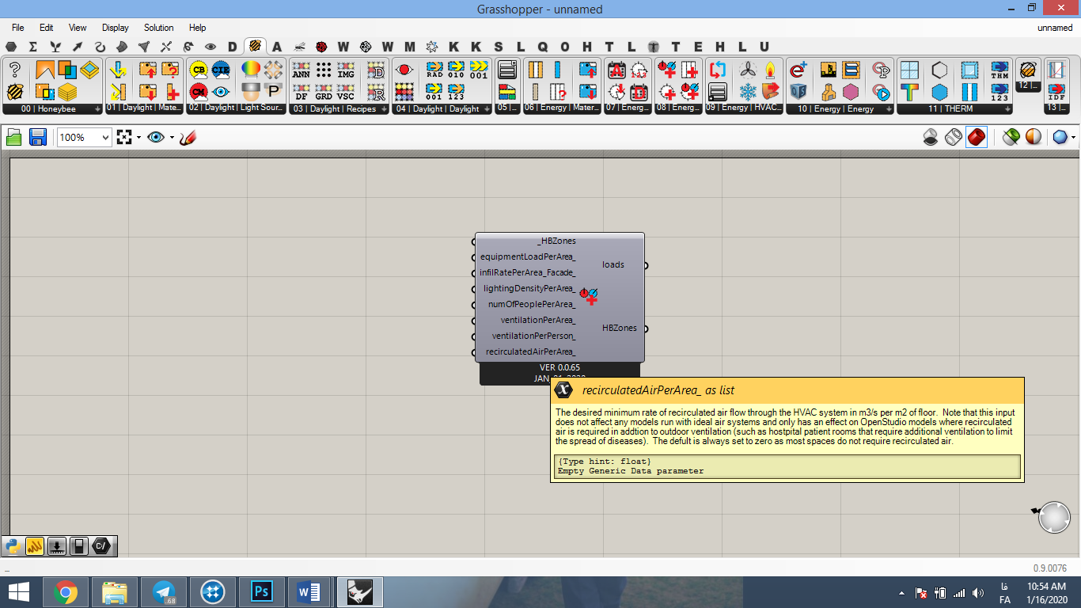Image resolution: width=1081 pixels, height=608 pixels.
Task: Open the EnergyPlus 'e+' simulation icon
Action: coord(798,70)
